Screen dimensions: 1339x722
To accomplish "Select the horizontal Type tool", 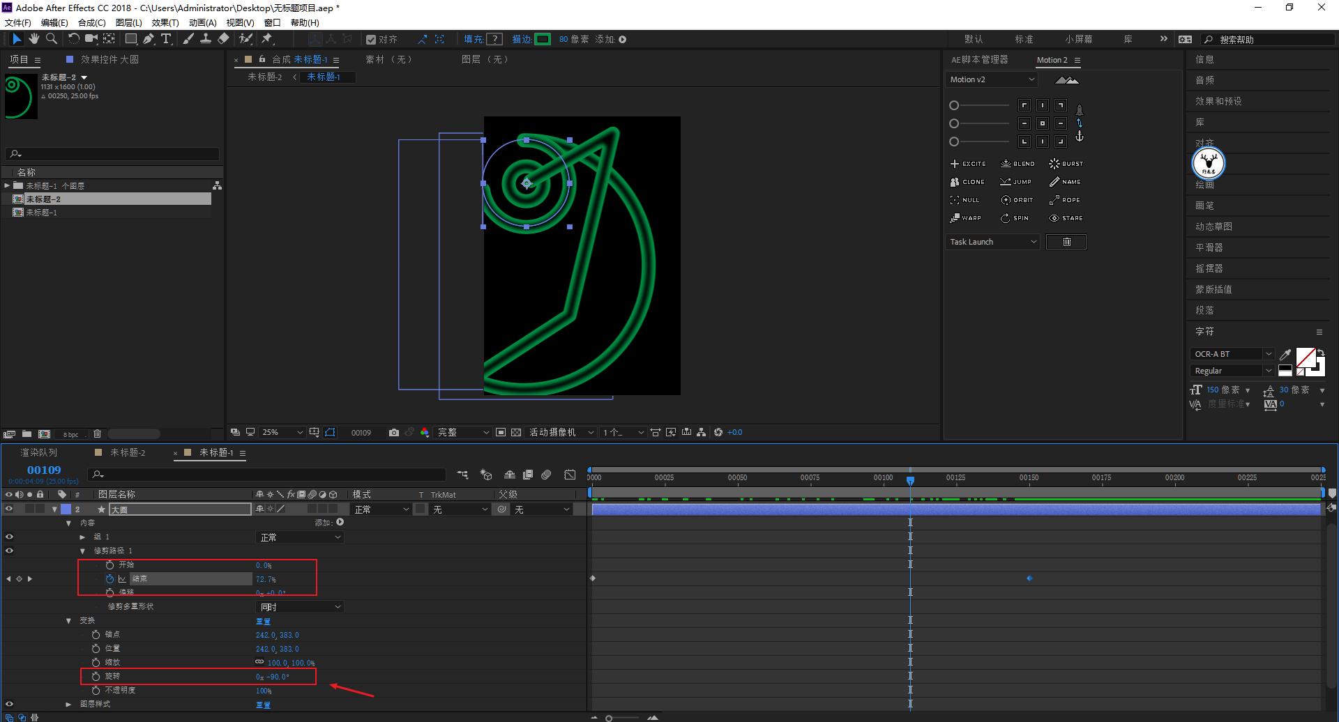I will point(166,39).
